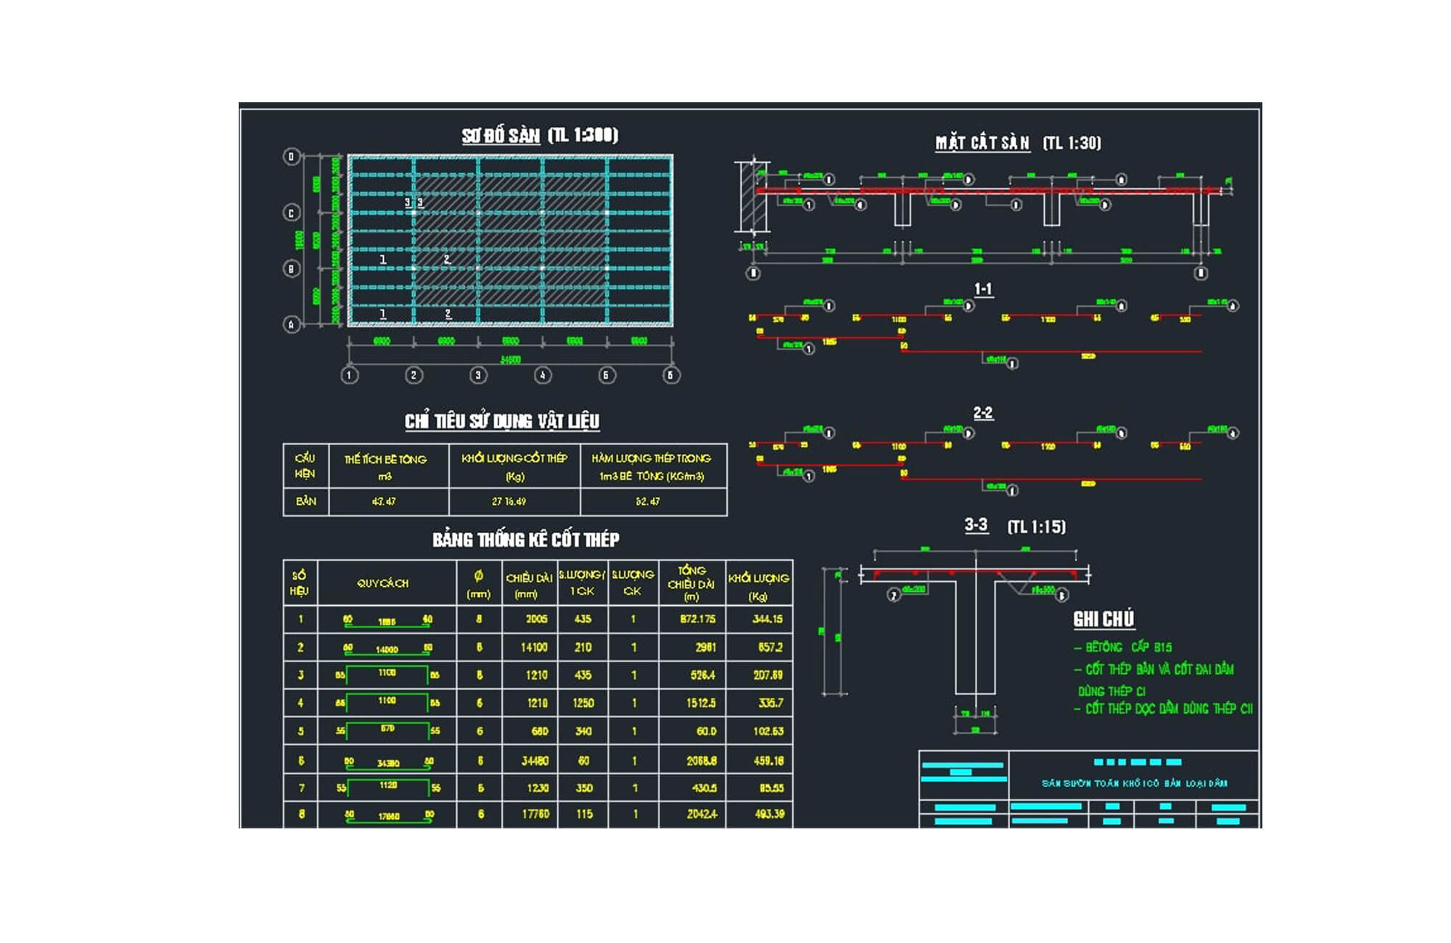Click the '3-3' section heading
Image resolution: width=1451 pixels, height=943 pixels.
[x=976, y=524]
